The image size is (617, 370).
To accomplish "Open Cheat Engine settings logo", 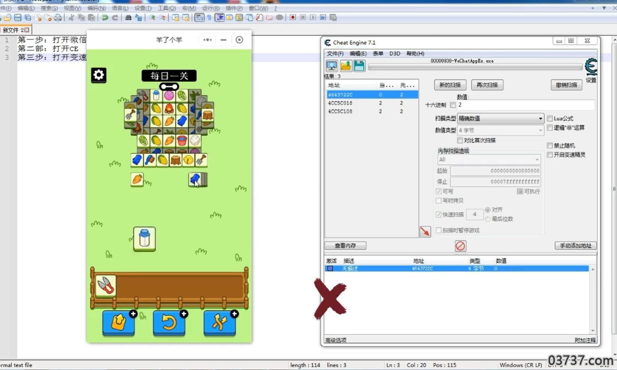I will (x=591, y=67).
